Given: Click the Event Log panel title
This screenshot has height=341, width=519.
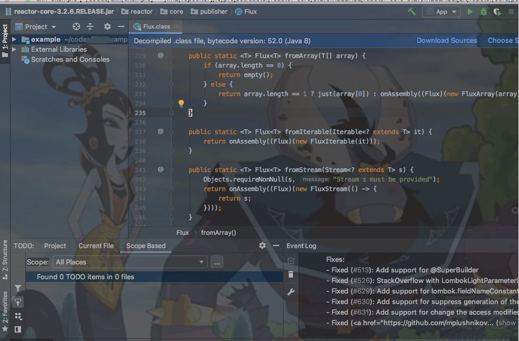Looking at the screenshot, I should coord(301,246).
